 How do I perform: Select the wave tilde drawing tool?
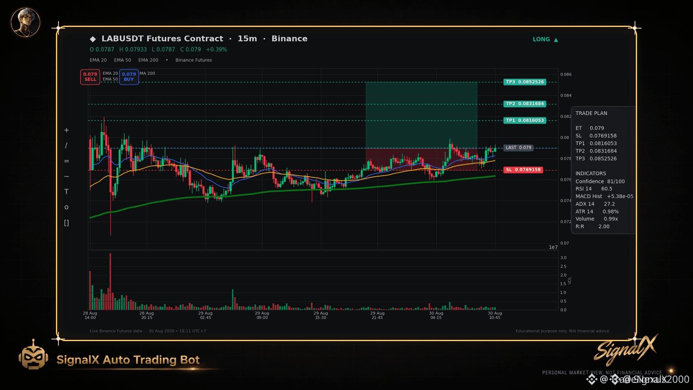(66, 177)
